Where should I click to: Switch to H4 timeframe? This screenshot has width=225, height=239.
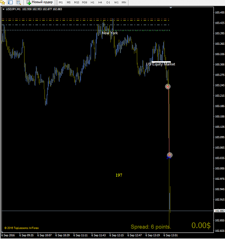(x=100, y=2)
